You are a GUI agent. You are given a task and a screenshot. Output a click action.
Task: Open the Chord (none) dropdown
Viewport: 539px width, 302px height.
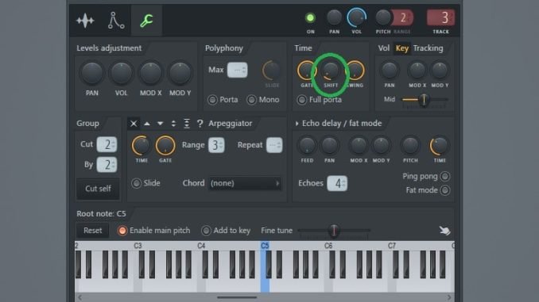coord(245,183)
